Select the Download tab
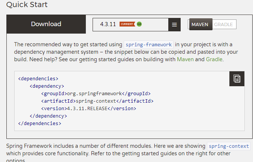253x162 pixels. 46,24
